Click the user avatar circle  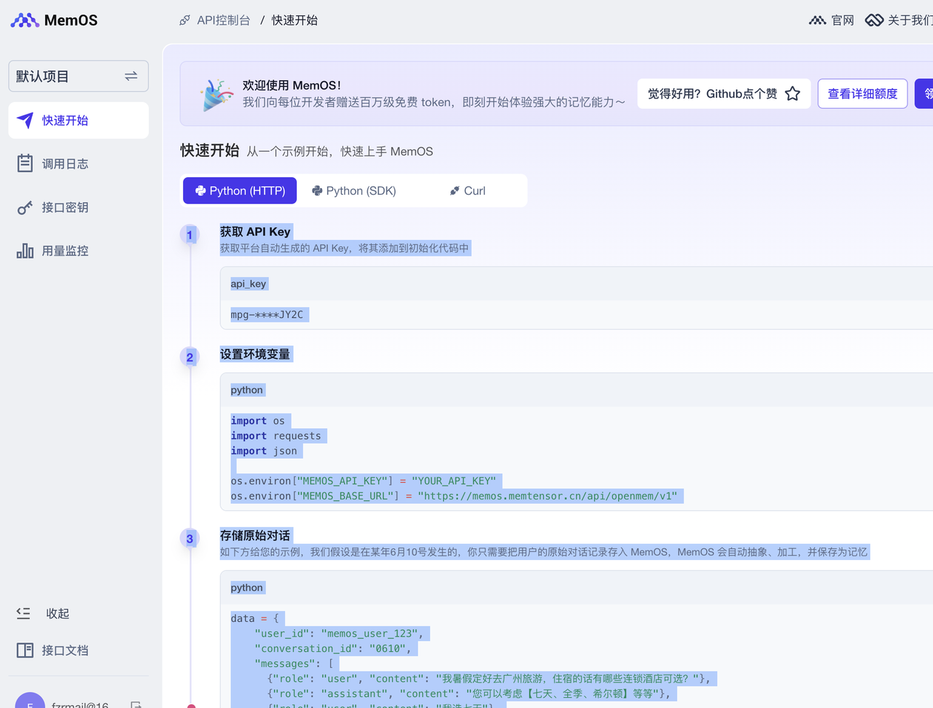click(x=30, y=701)
